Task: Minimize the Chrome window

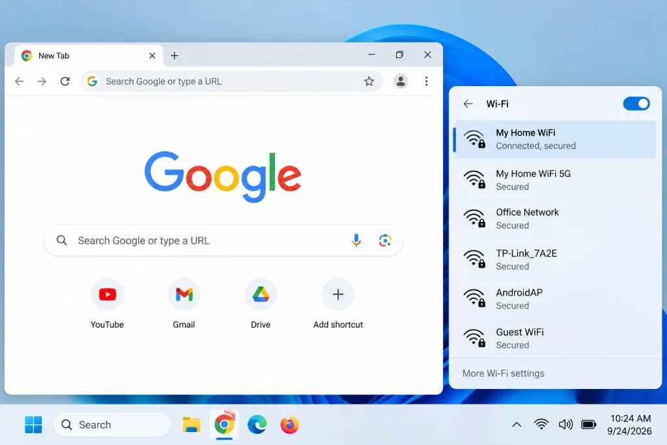Action: coord(371,55)
